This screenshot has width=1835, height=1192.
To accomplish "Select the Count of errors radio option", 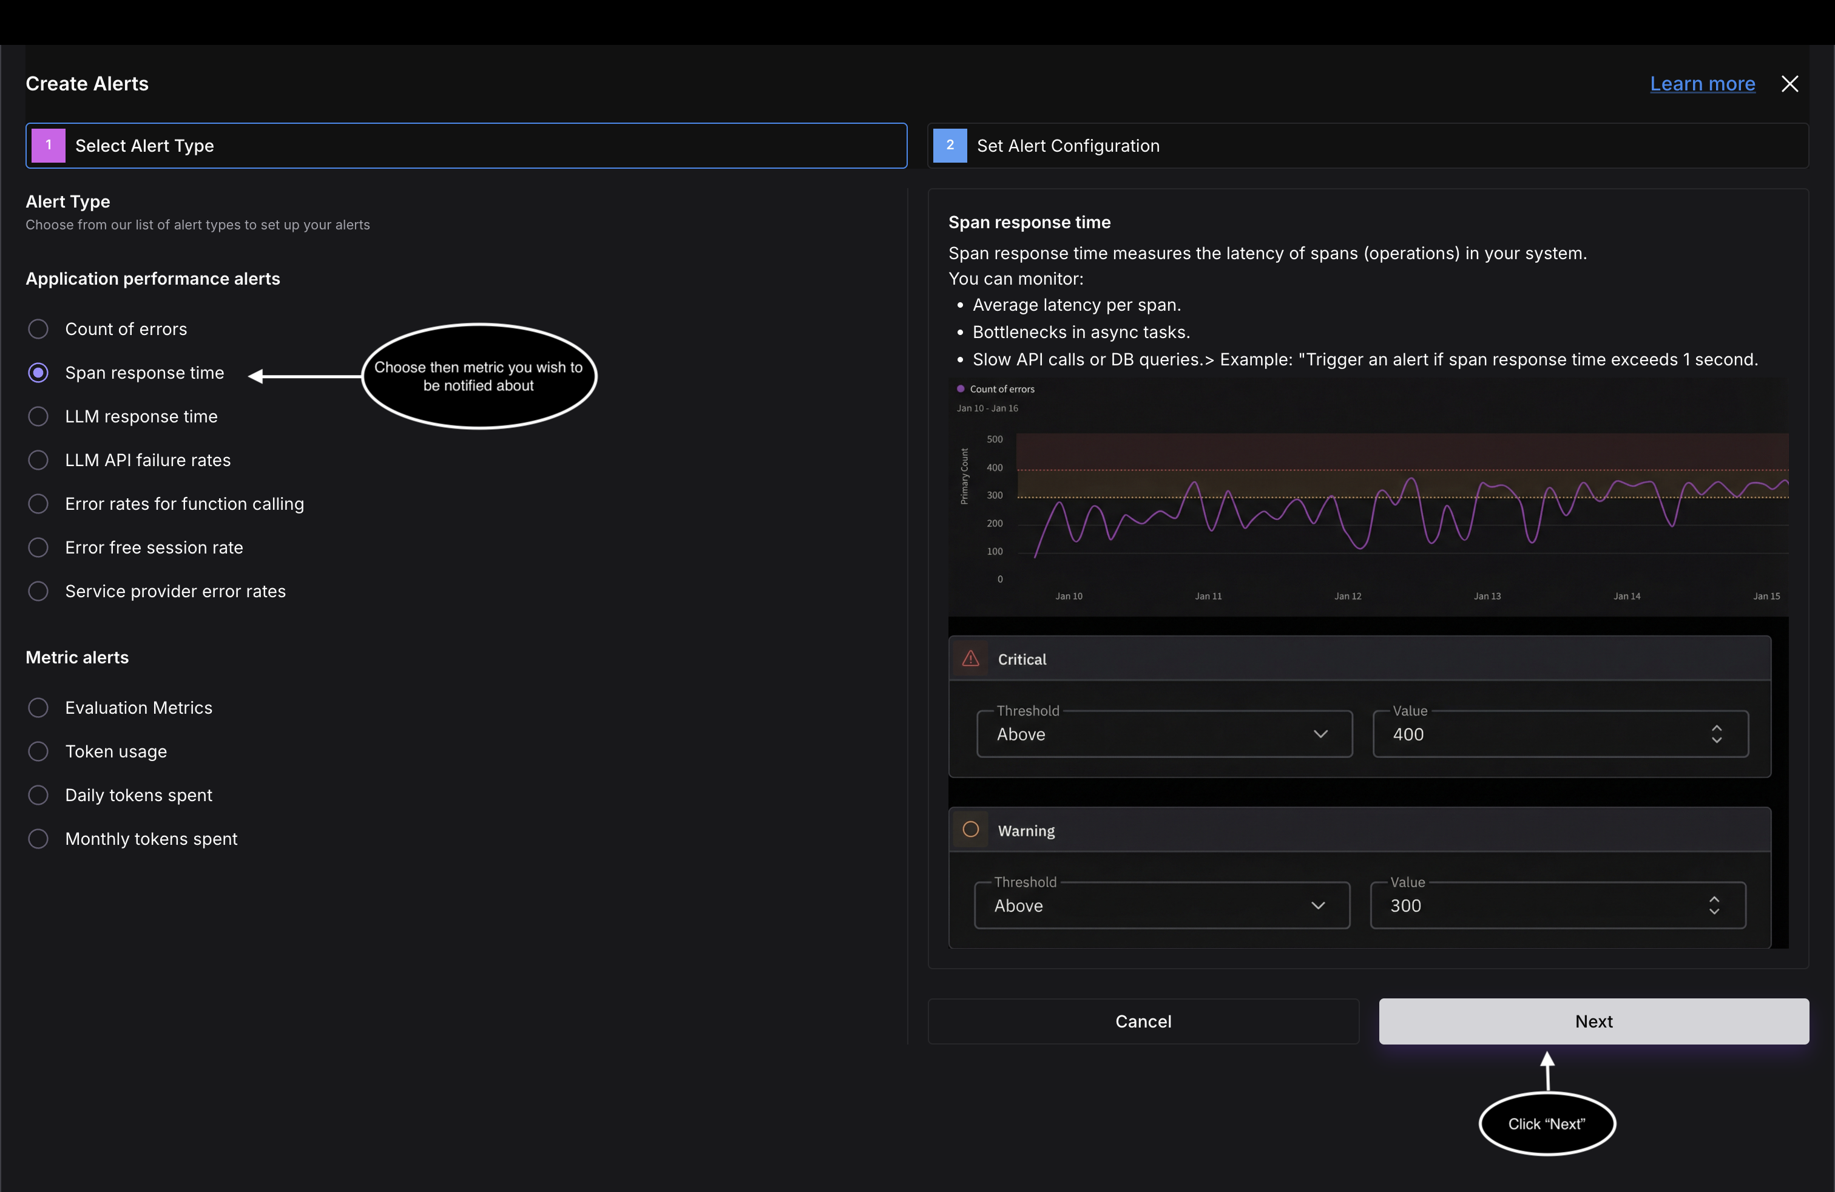I will (38, 329).
